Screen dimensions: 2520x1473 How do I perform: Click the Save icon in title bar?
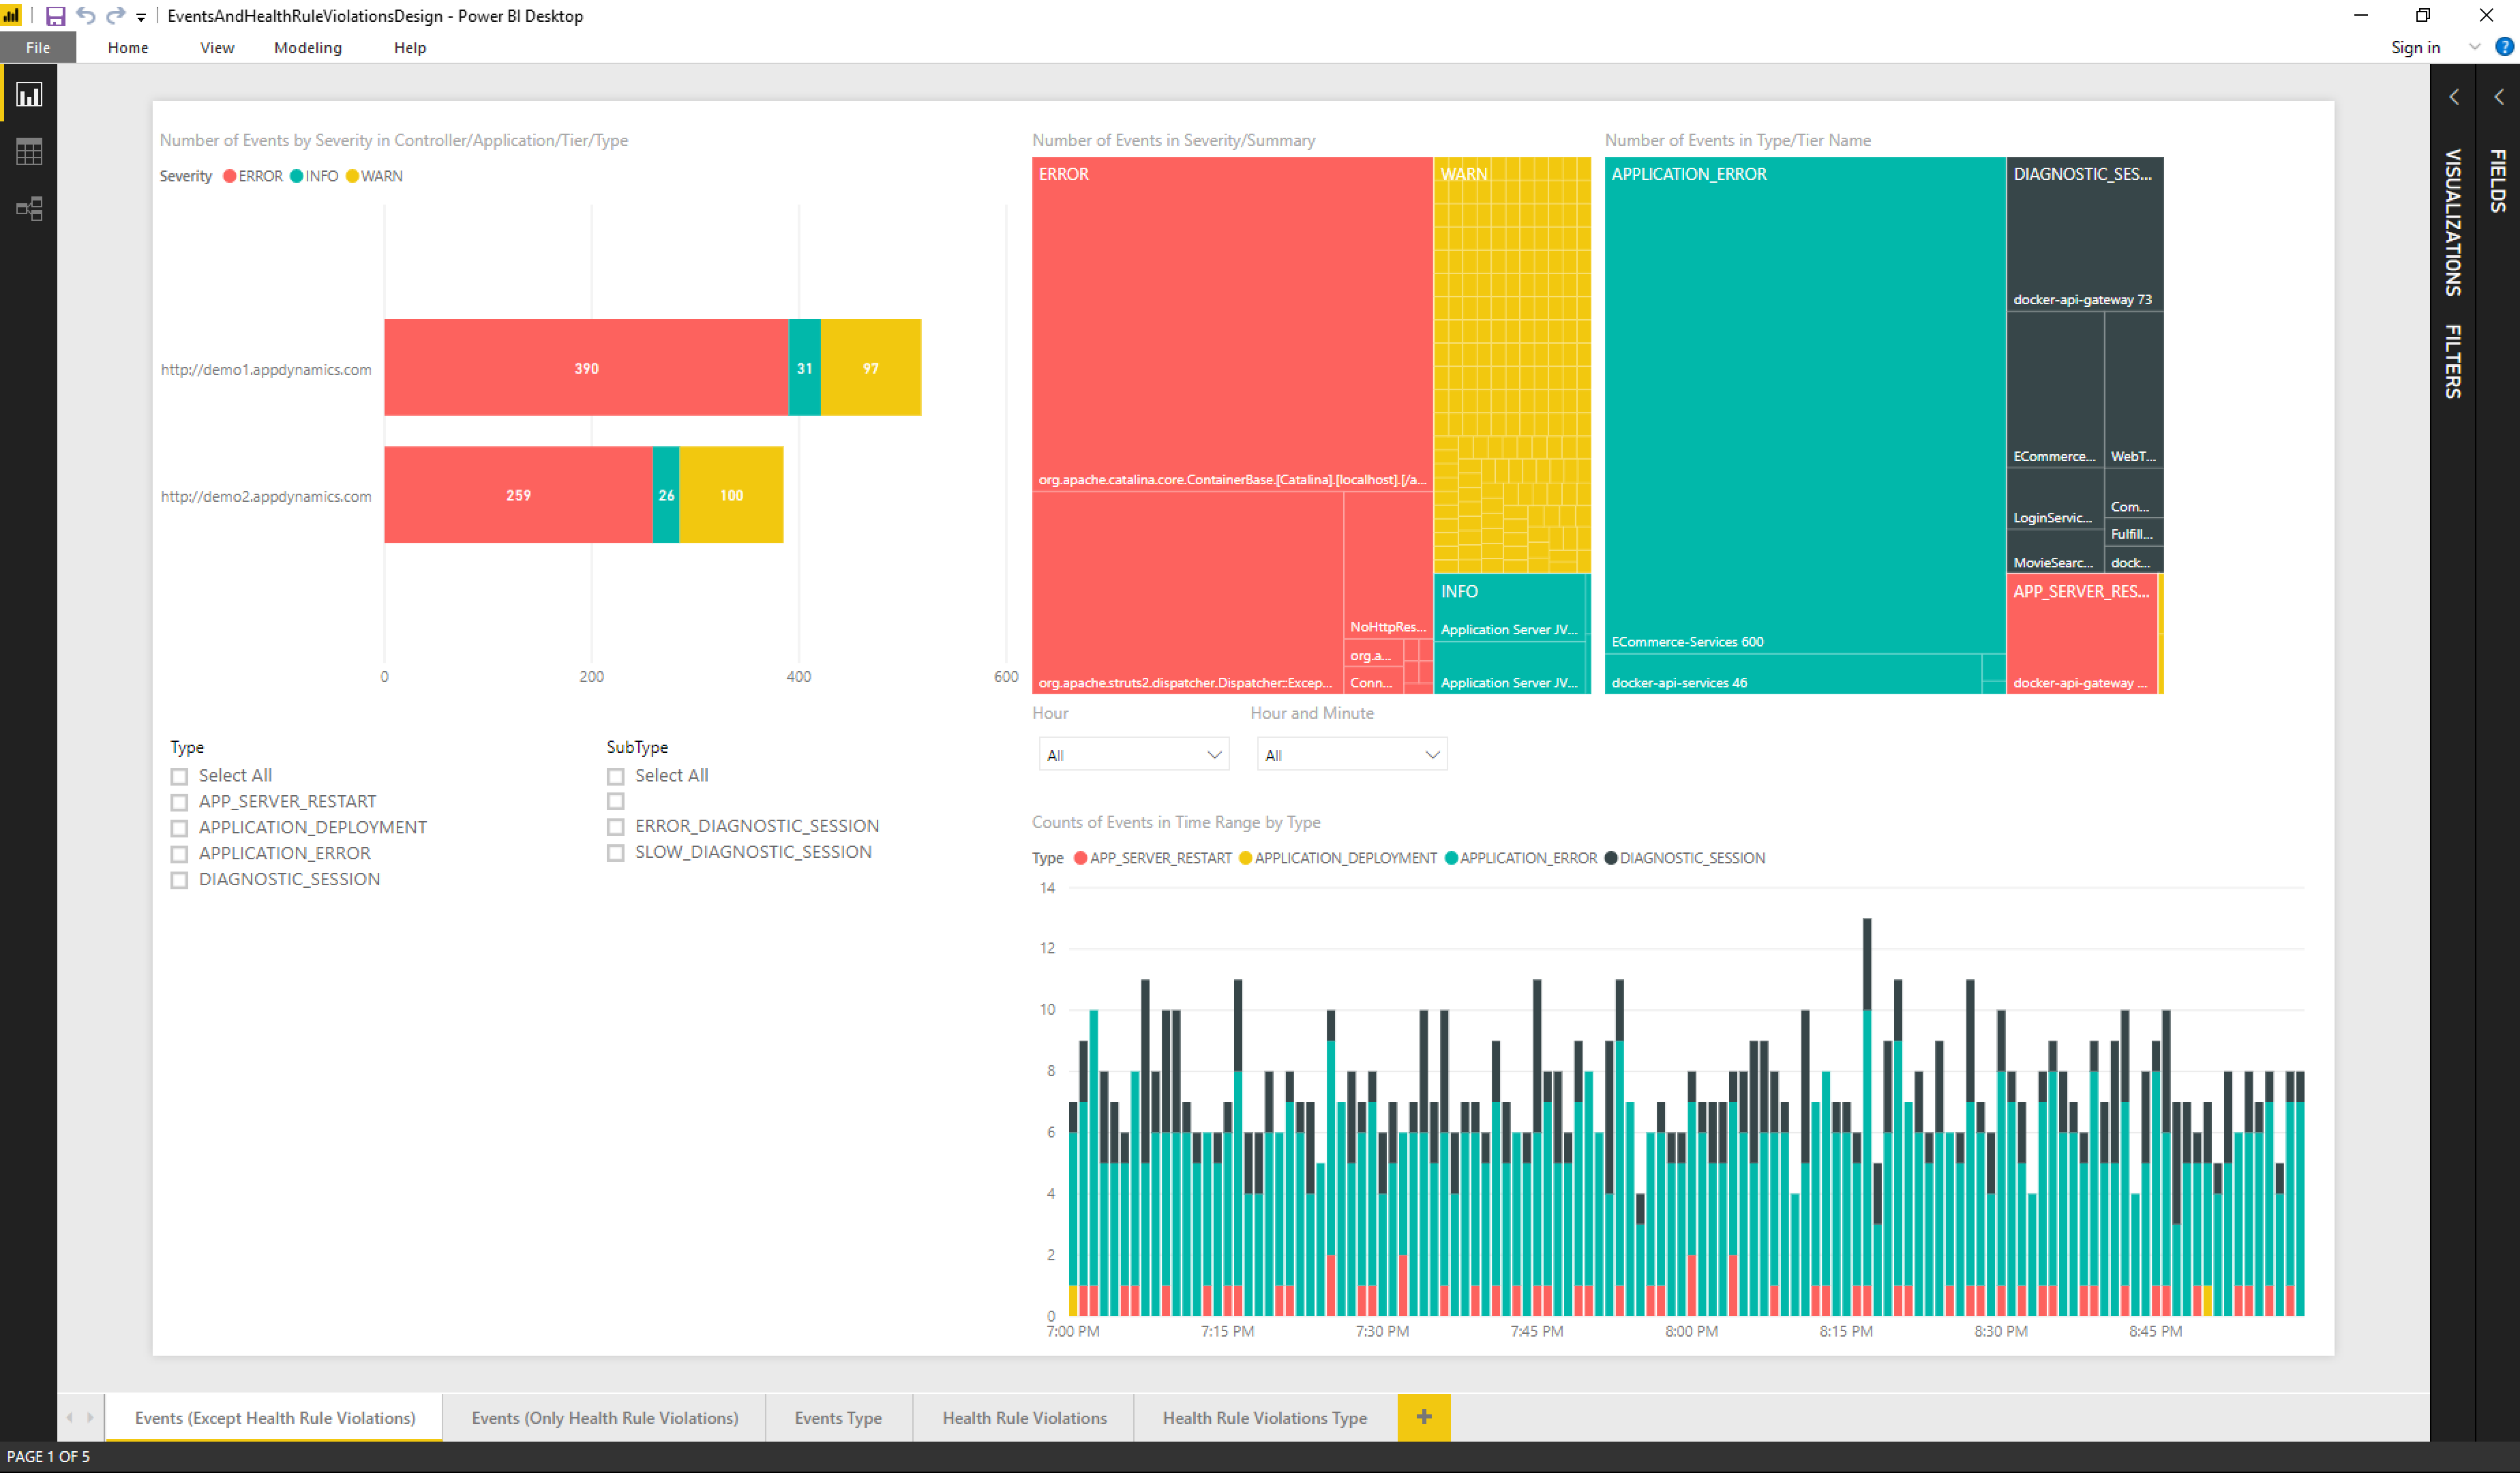point(55,16)
